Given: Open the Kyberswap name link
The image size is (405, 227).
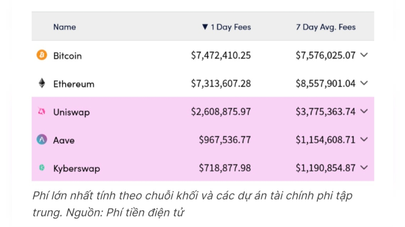Looking at the screenshot, I should tap(76, 169).
